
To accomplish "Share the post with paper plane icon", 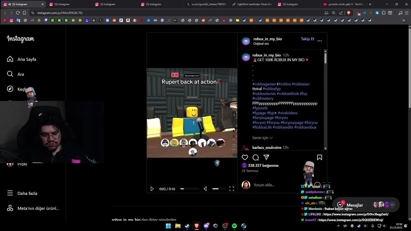I will coord(266,157).
